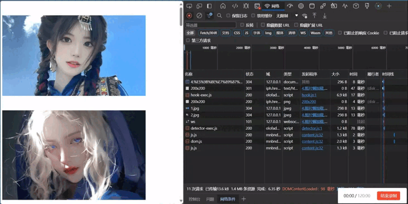Open the Welcome home icon tool

coord(223,6)
